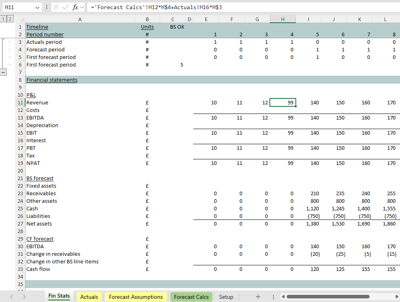Screen dimensions: 400x302
Task: Open the Name Box dropdown arrow
Action: 38,8
